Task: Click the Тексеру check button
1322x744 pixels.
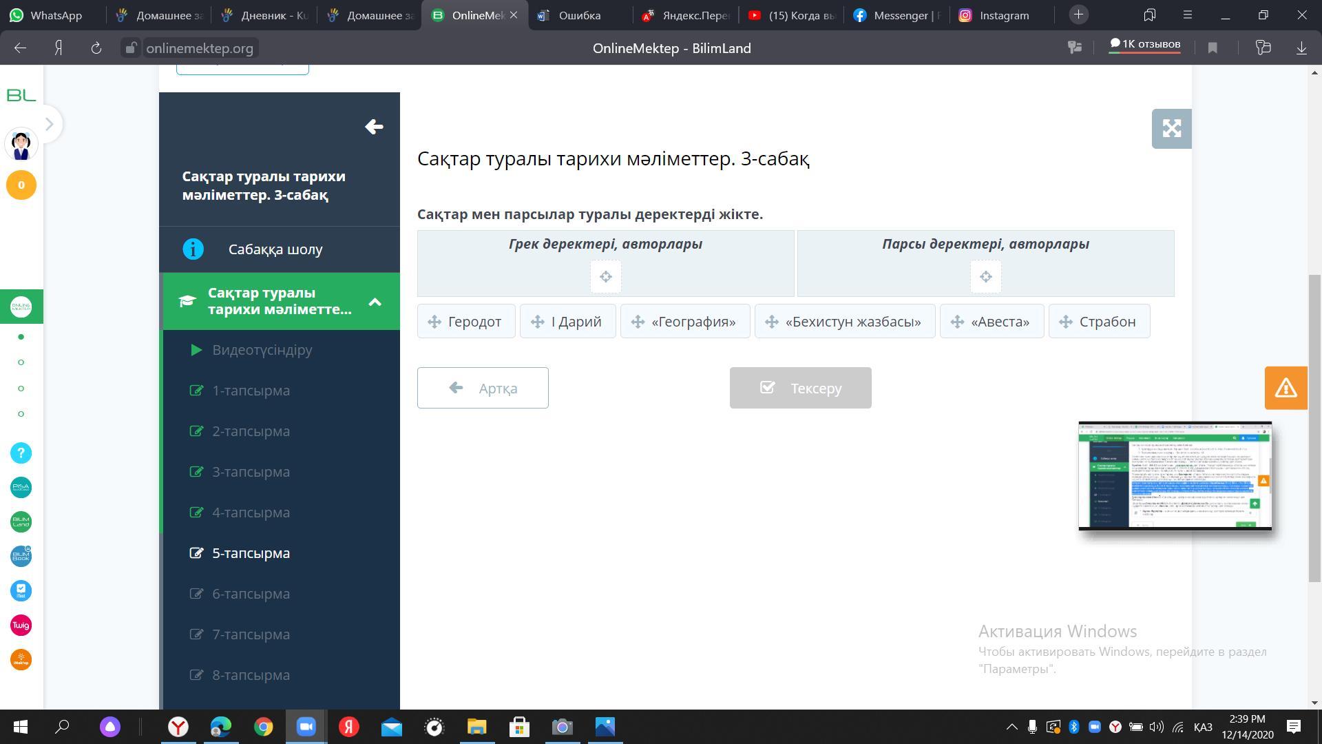Action: [x=800, y=388]
